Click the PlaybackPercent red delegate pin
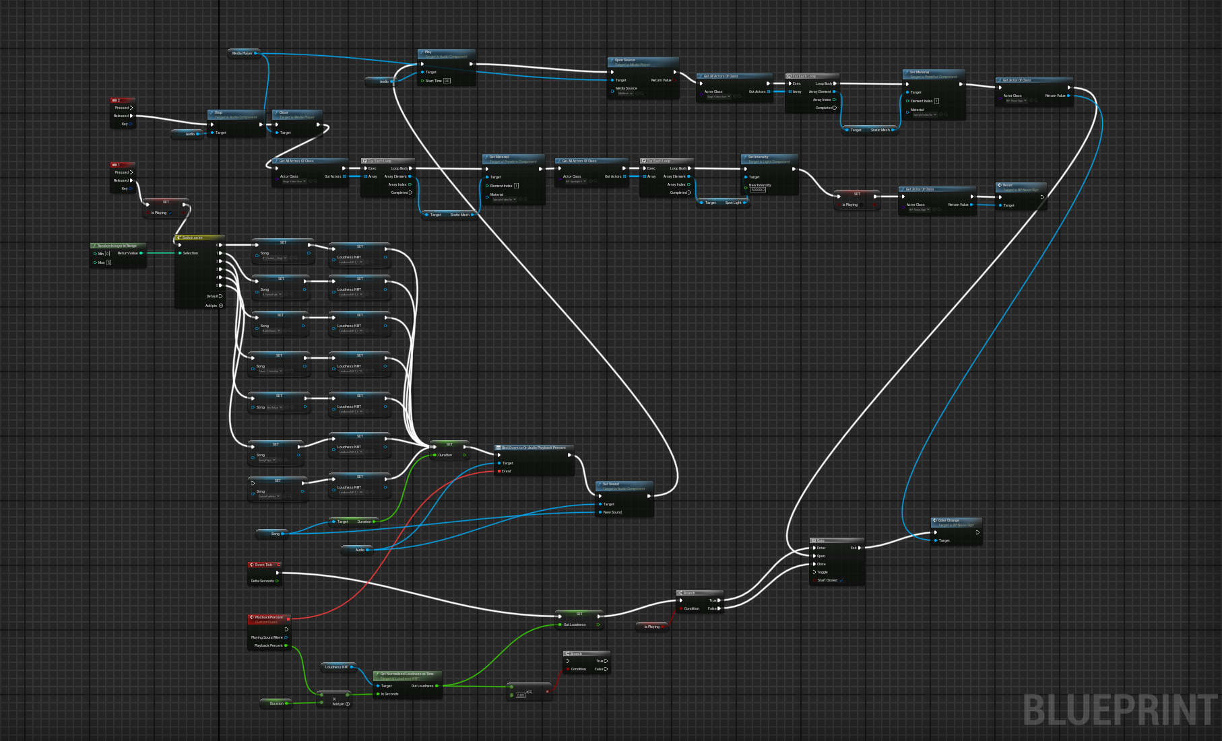The height and width of the screenshot is (741, 1222). (x=288, y=618)
